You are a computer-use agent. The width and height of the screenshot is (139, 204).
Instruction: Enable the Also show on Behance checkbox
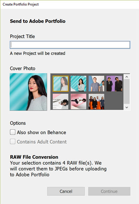click(x=13, y=132)
